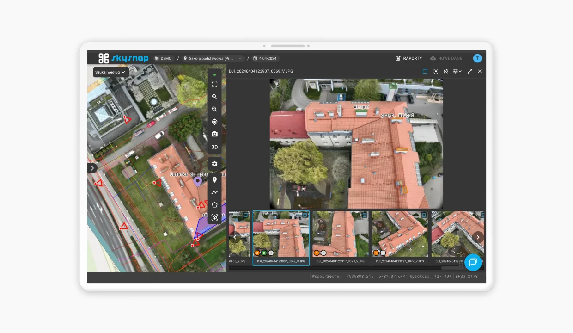
Task: Toggle the blue square selection in image header
Action: [x=425, y=71]
